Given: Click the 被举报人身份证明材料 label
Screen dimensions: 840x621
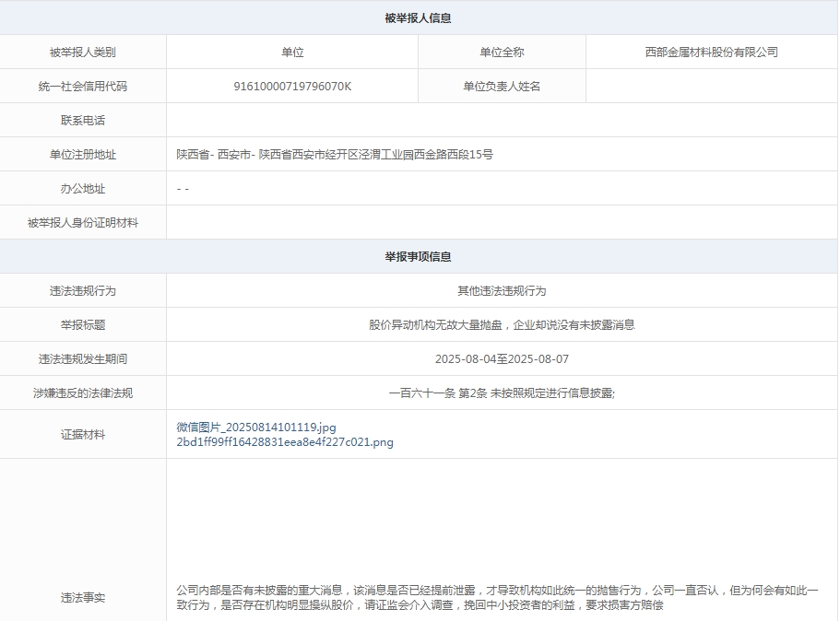Looking at the screenshot, I should click(82, 223).
